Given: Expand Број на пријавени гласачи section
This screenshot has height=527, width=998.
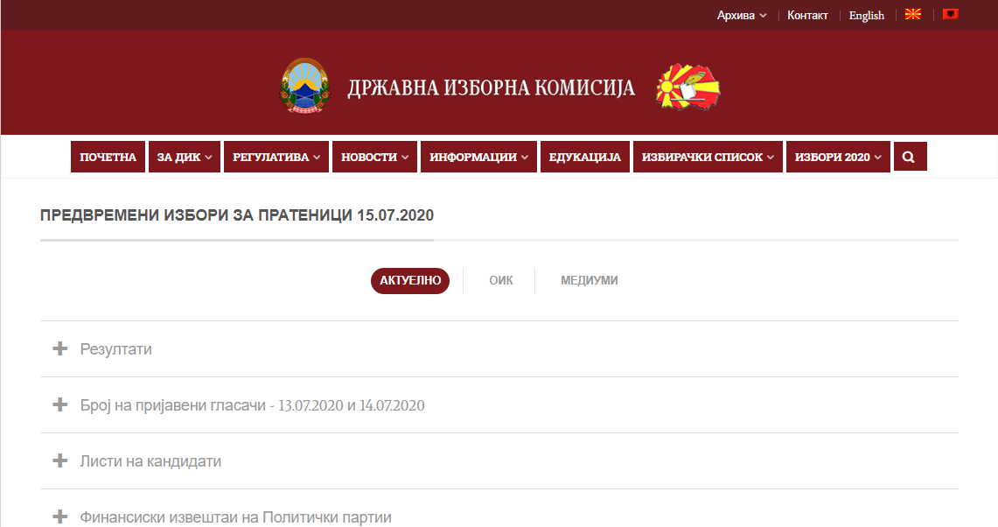Looking at the screenshot, I should pyautogui.click(x=252, y=405).
